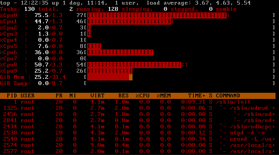
Task: Select the %Cpu8 value 50.7
Action: point(41,65)
